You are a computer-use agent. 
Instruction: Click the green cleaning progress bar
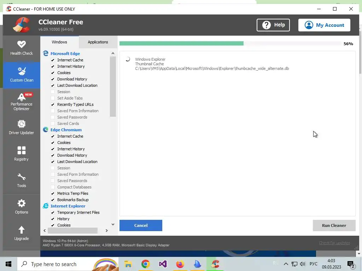coord(181,43)
